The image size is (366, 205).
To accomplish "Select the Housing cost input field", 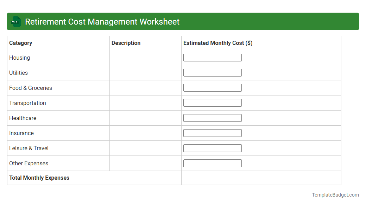I will [212, 57].
